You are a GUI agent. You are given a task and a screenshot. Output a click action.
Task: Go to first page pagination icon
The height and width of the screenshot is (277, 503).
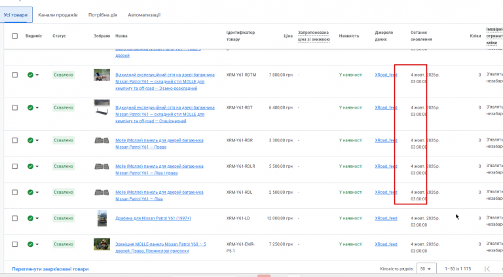[487, 268]
